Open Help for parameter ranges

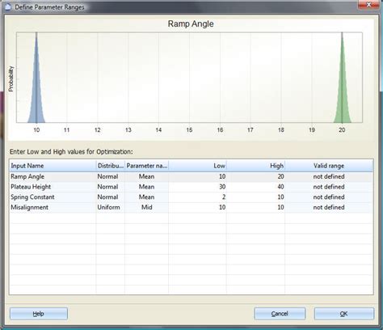pyautogui.click(x=39, y=314)
